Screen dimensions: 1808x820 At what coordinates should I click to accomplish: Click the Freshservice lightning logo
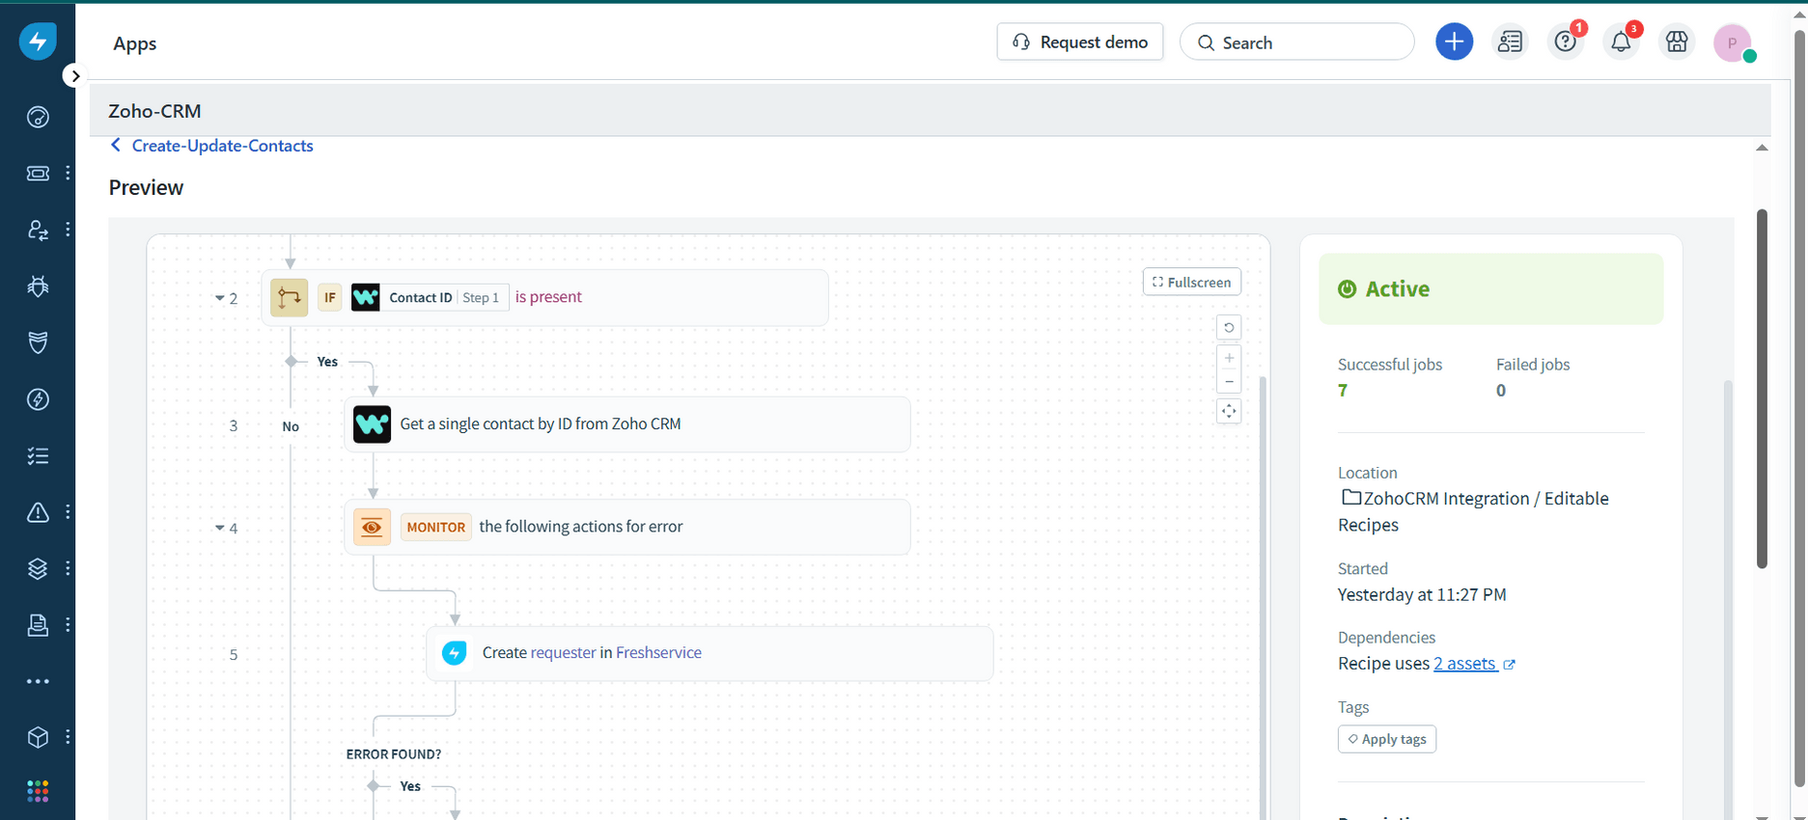38,41
